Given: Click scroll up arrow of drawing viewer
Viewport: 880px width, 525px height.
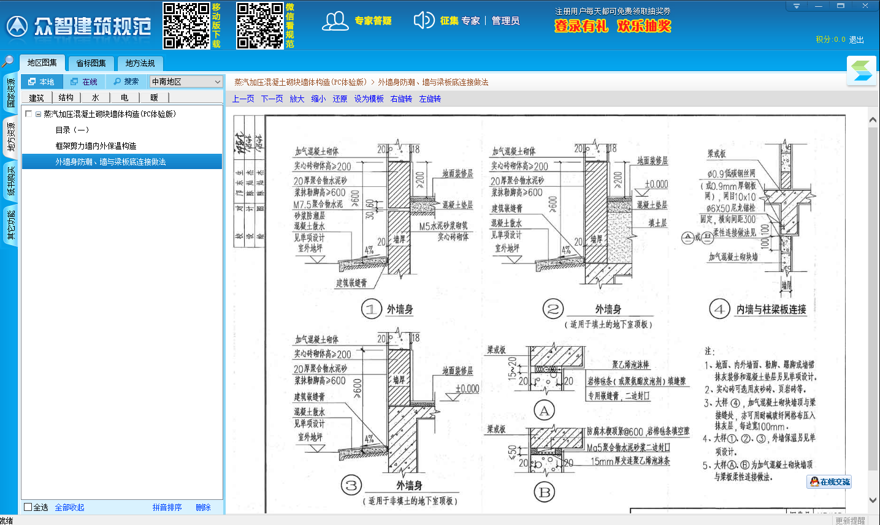Looking at the screenshot, I should point(873,120).
